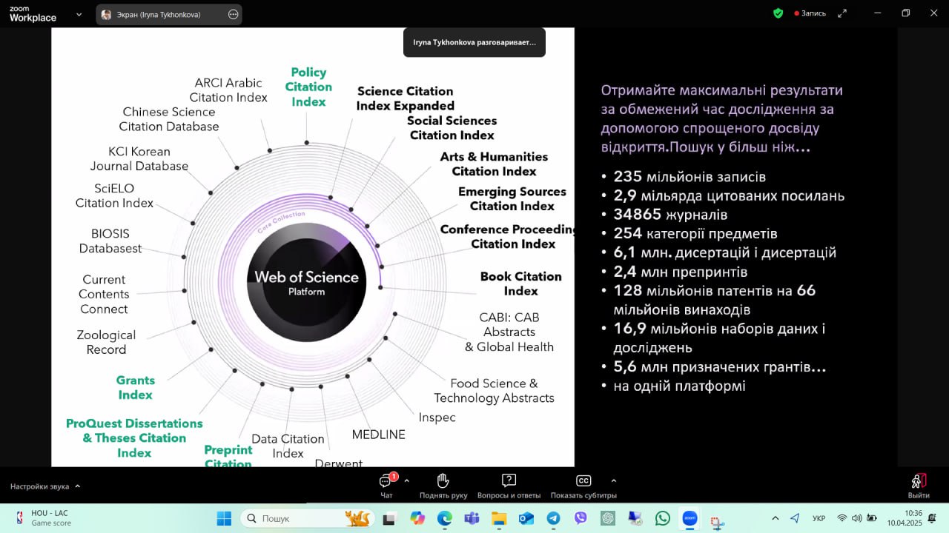Click the Zoological Record label
Image resolution: width=949 pixels, height=533 pixels.
tap(106, 342)
